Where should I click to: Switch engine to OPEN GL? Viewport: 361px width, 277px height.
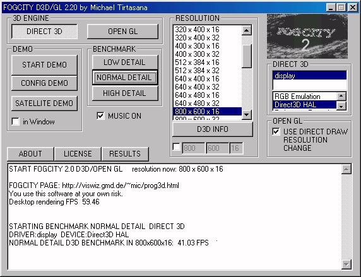122,32
